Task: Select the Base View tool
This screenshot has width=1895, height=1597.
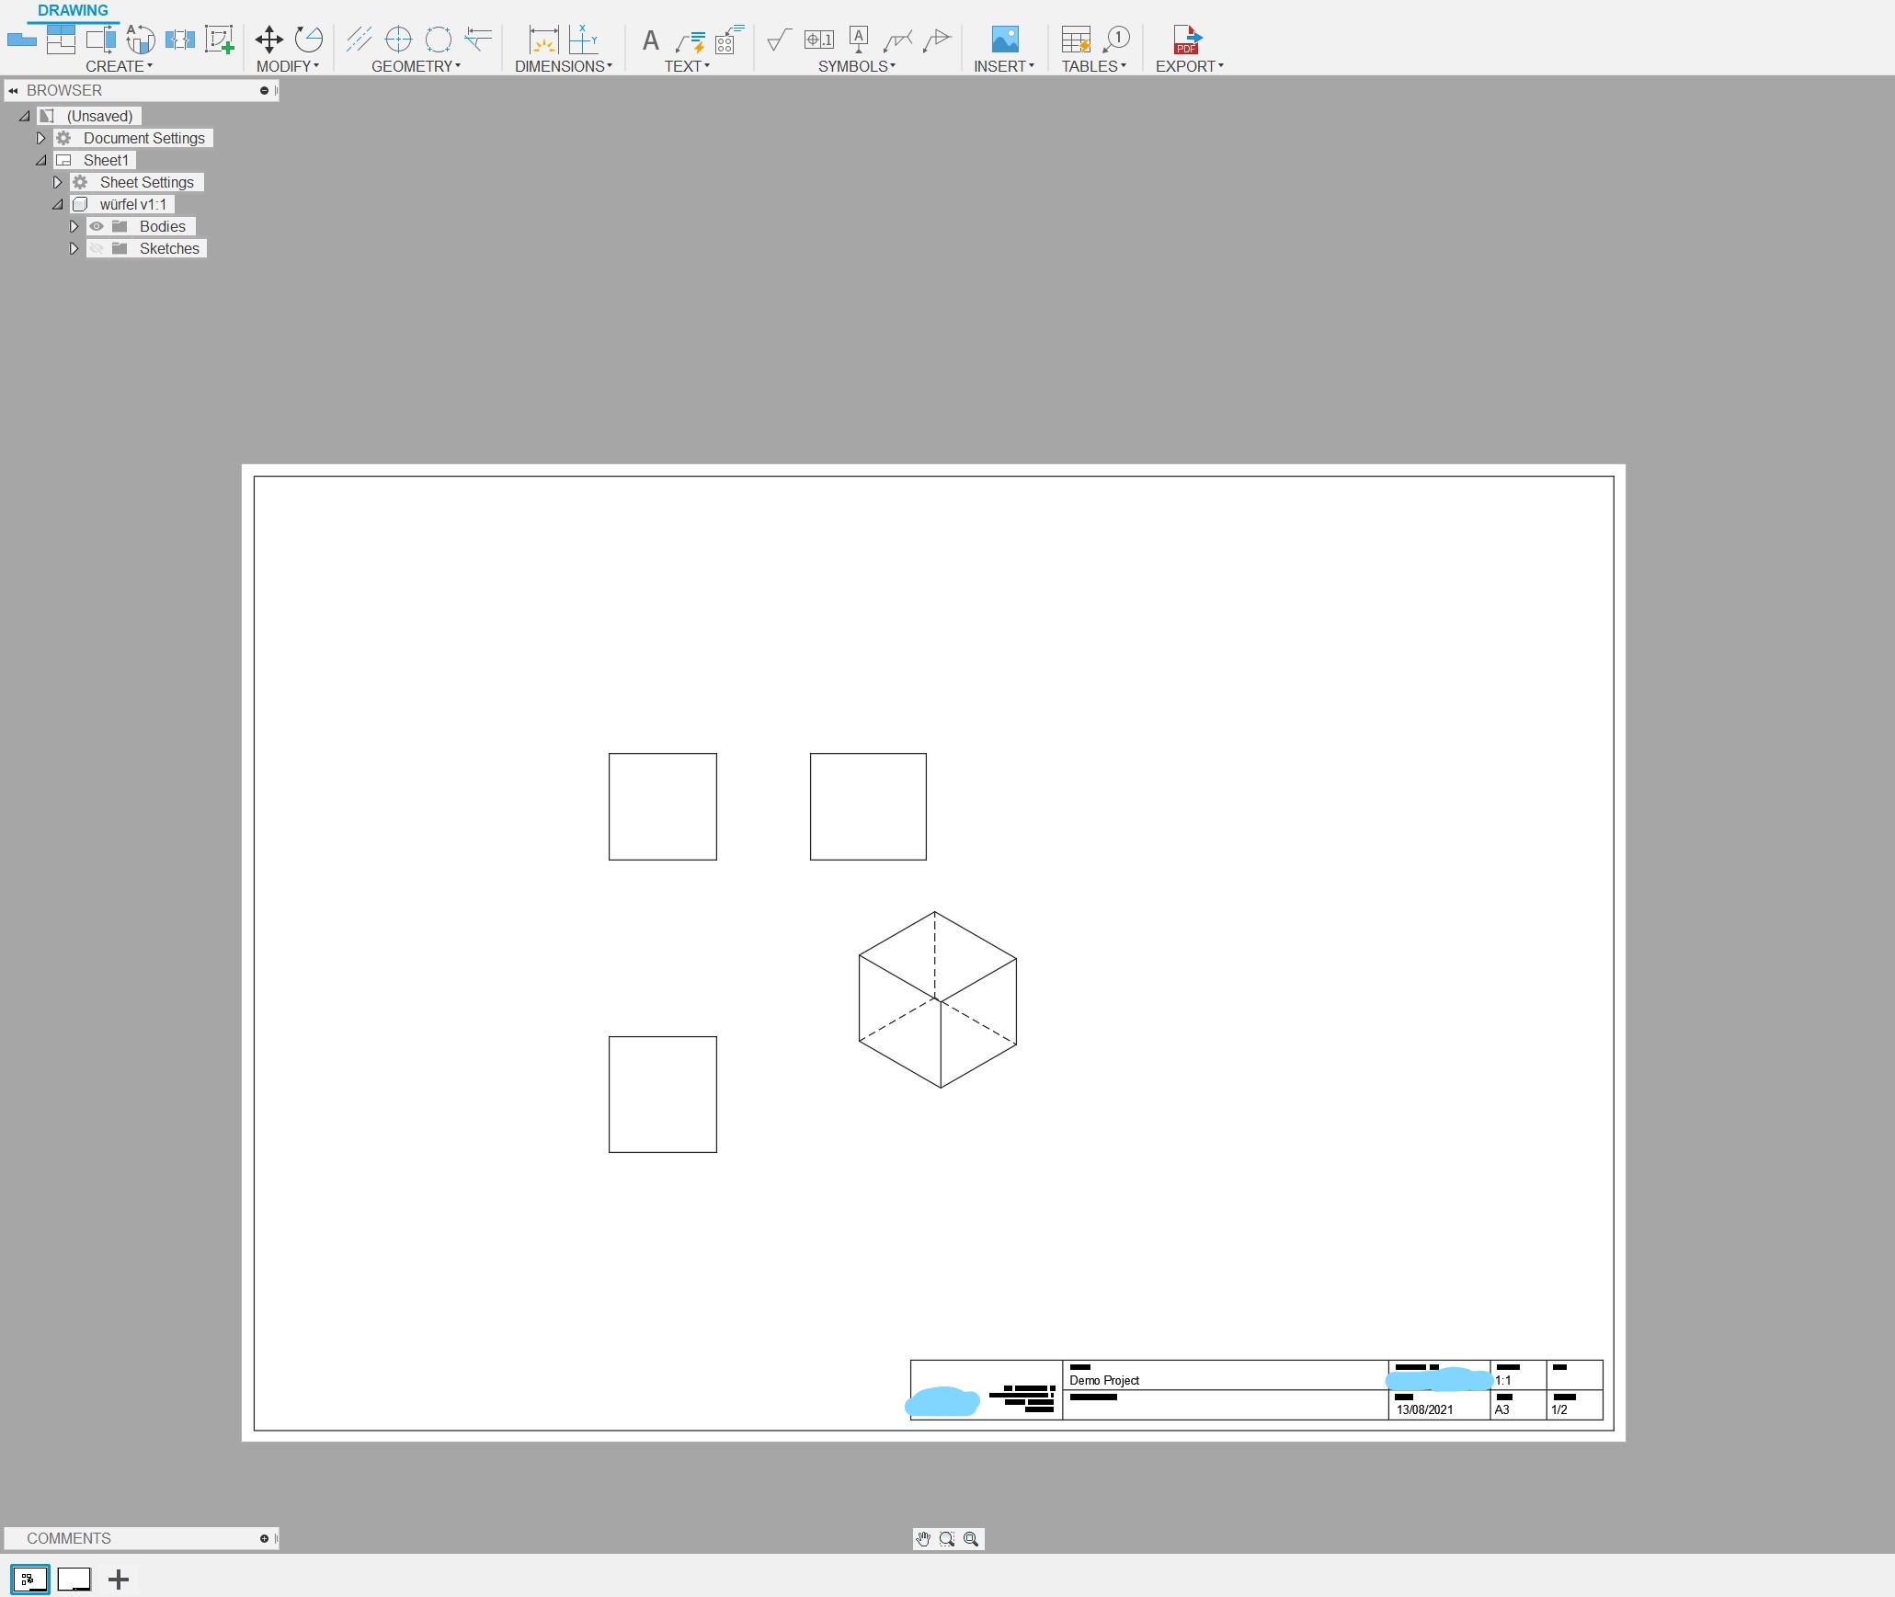Action: click(x=21, y=40)
